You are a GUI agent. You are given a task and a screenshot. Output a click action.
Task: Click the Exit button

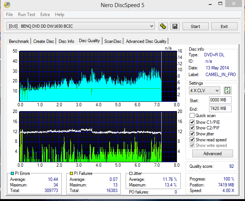pos(224,26)
